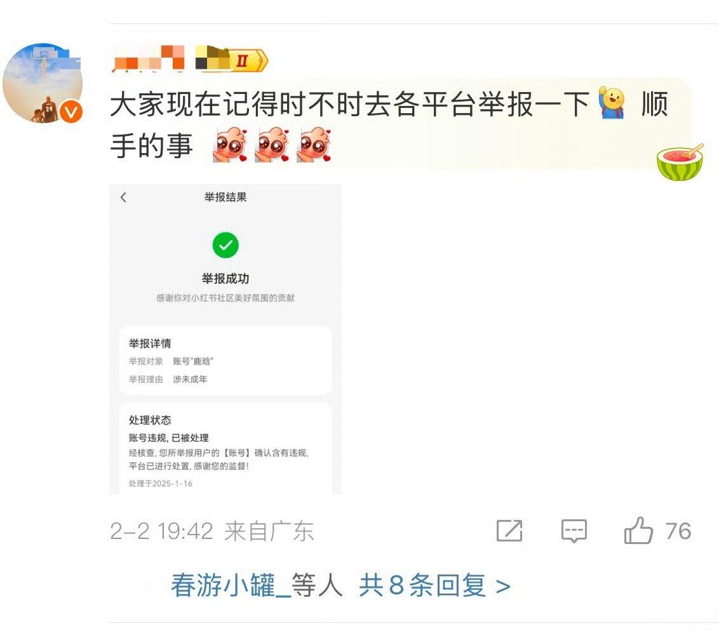719x631 pixels.
Task: Tap the back arrow in report screenshot
Action: (123, 197)
